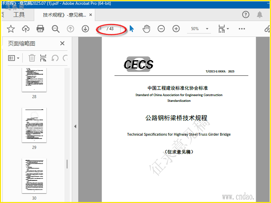Select page 30 thumbnail
This screenshot has height=203, width=271.
(x=34, y=176)
